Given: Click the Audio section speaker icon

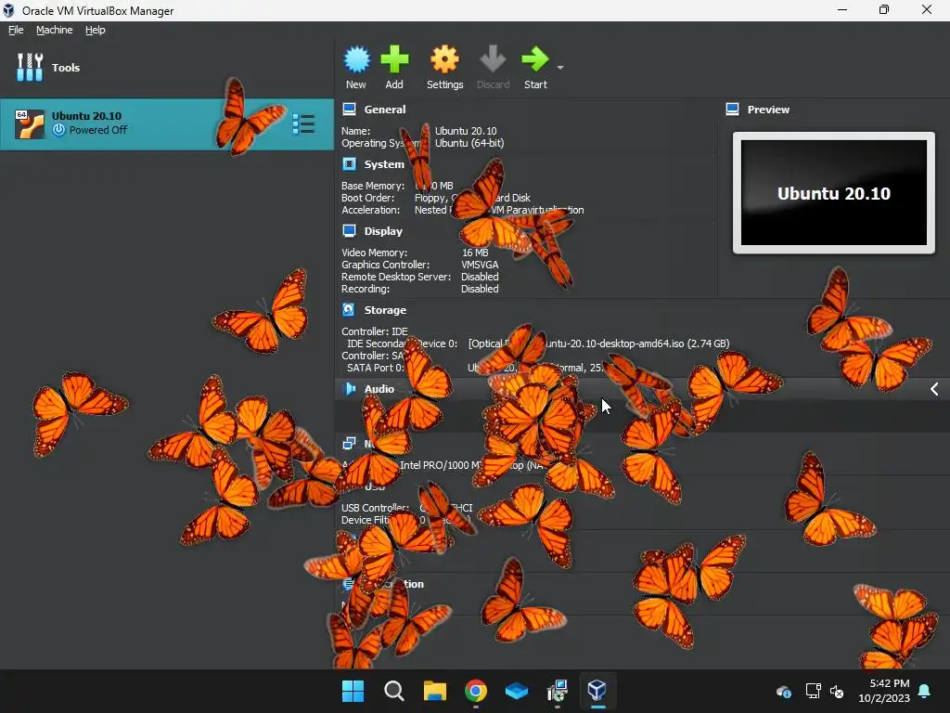Looking at the screenshot, I should [350, 389].
